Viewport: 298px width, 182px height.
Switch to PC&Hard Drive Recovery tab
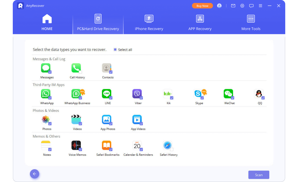(x=98, y=23)
